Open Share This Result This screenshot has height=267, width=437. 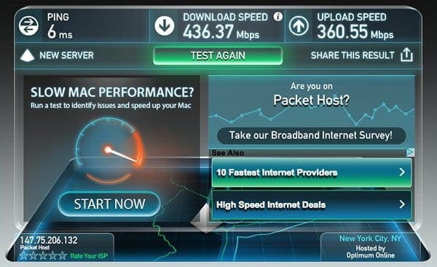click(x=353, y=55)
